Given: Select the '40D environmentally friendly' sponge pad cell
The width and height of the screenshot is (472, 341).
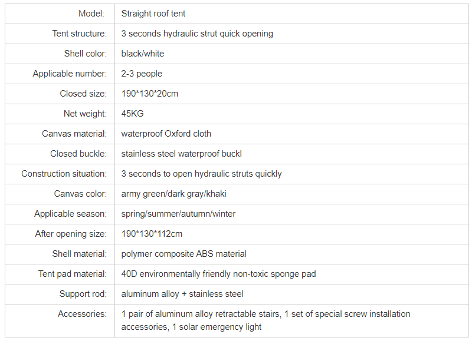Looking at the screenshot, I should [x=291, y=274].
